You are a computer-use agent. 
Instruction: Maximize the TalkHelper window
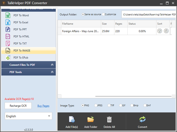tap(167, 3)
